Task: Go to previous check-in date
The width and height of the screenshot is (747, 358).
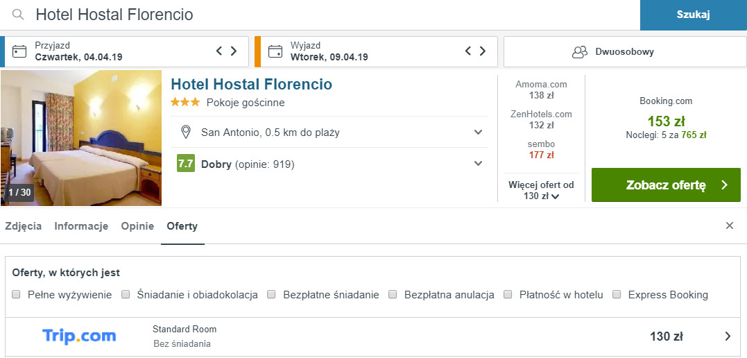Action: pyautogui.click(x=219, y=51)
